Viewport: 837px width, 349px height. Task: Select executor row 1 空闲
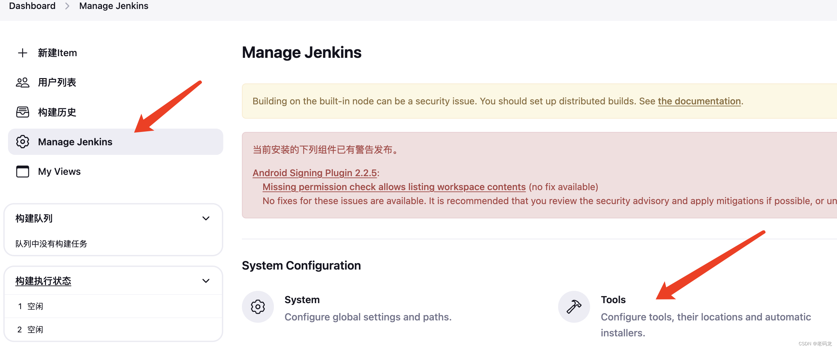point(113,306)
